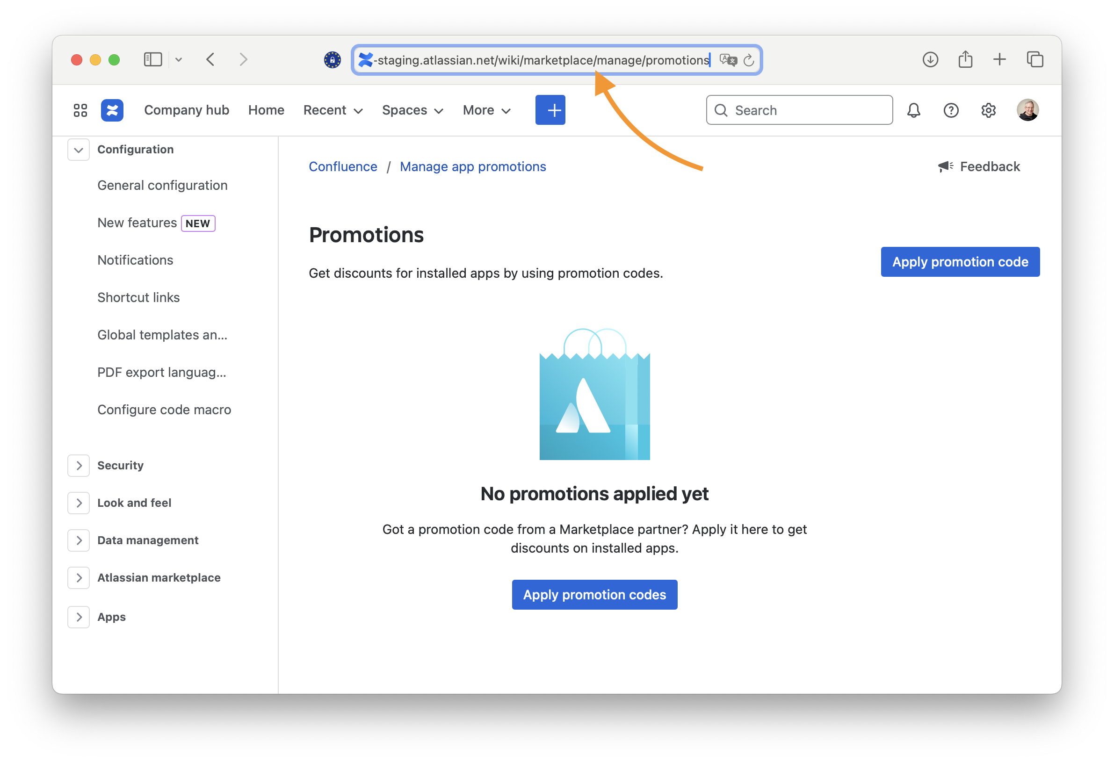Expand the Apps section
Screen dimensions: 1114x763
[x=79, y=617]
